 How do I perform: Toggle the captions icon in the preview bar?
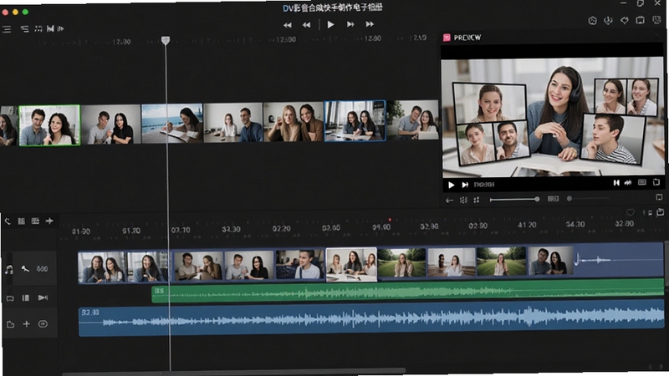(641, 182)
